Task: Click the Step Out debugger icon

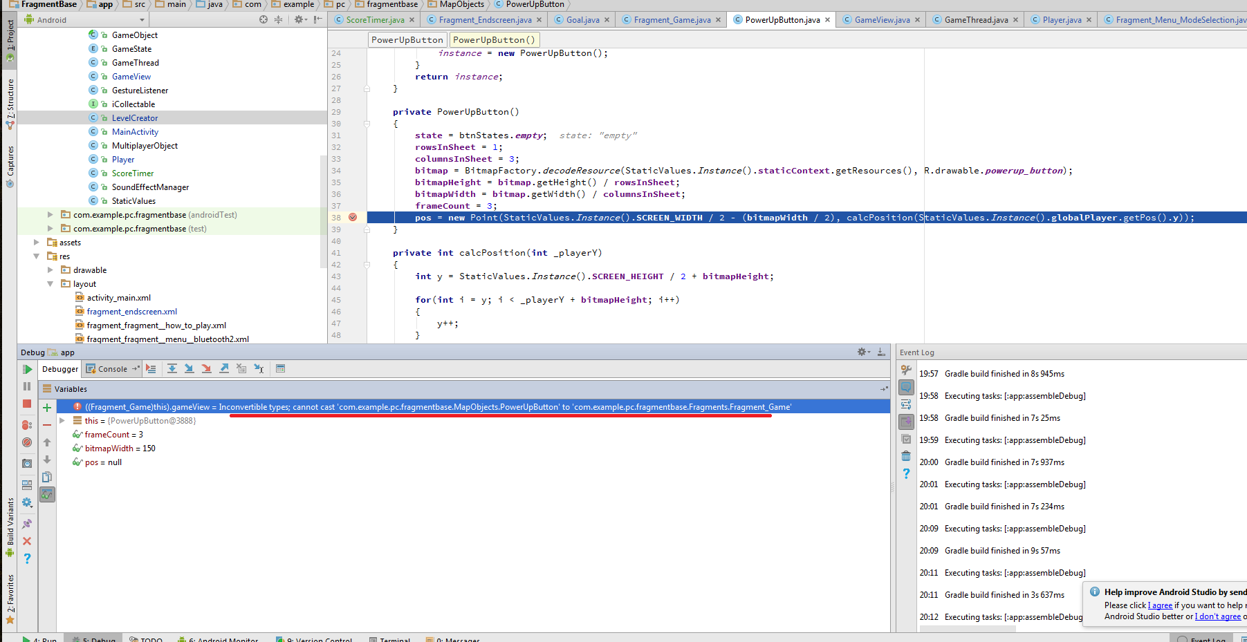Action: 224,369
